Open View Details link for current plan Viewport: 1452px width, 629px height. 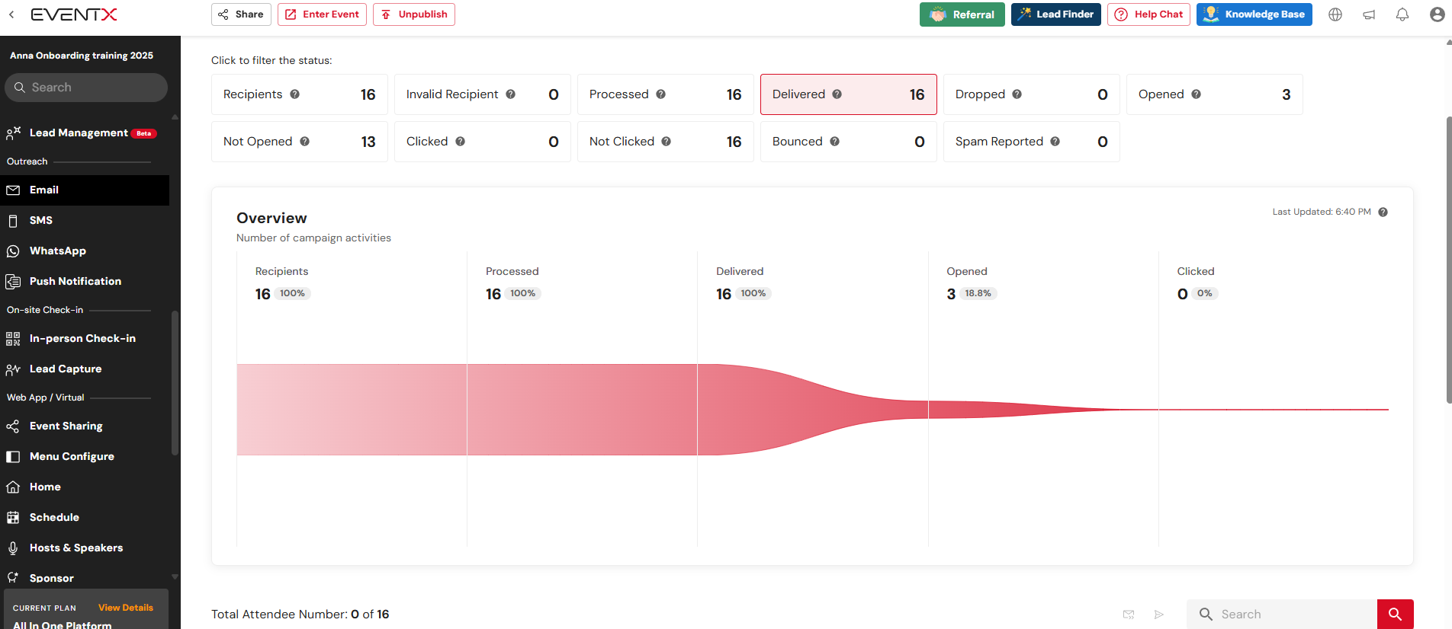(125, 608)
